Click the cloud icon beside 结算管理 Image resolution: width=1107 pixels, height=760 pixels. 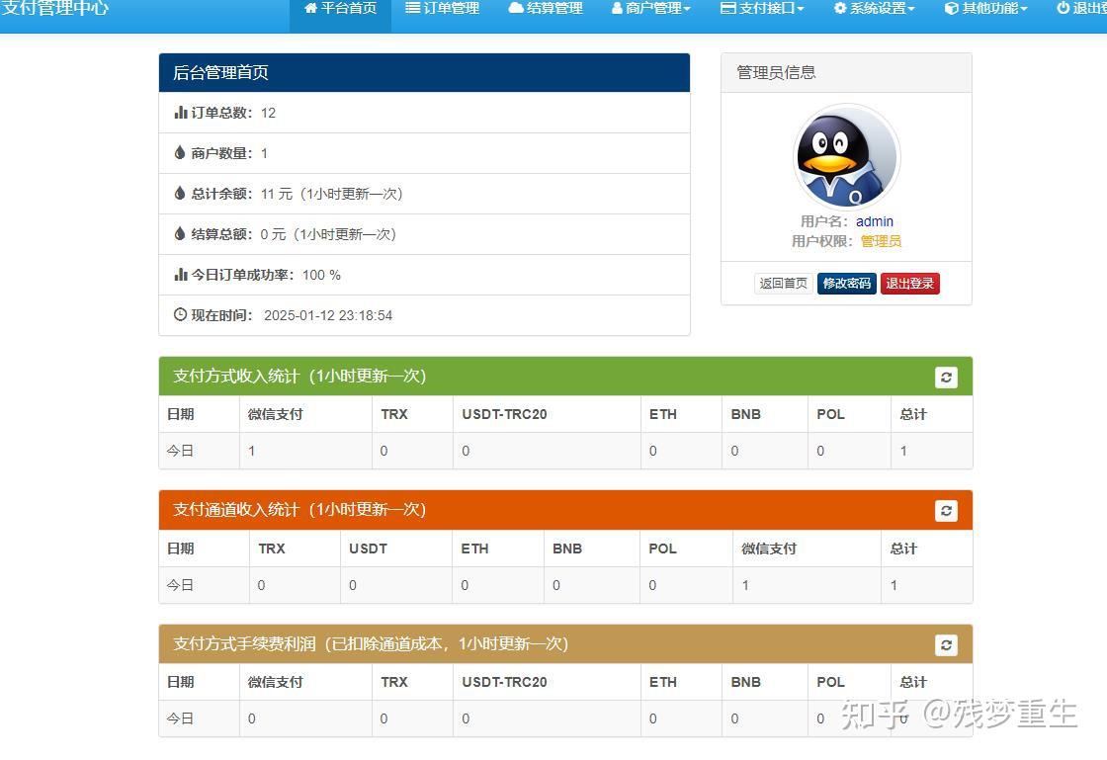[x=517, y=9]
